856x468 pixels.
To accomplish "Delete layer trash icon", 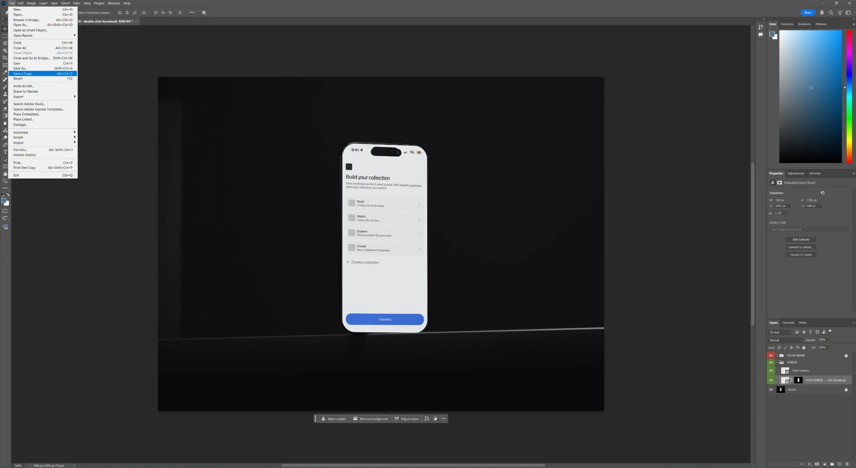I will click(847, 464).
